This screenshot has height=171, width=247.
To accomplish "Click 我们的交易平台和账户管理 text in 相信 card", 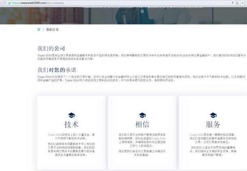I will [142, 140].
